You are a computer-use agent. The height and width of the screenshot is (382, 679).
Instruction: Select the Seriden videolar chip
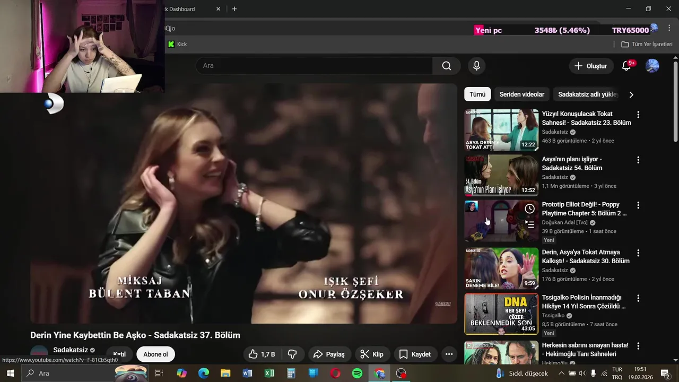522,94
